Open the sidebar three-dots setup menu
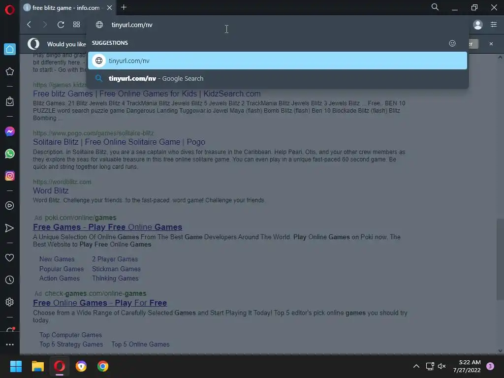Image resolution: width=504 pixels, height=378 pixels. tap(10, 345)
